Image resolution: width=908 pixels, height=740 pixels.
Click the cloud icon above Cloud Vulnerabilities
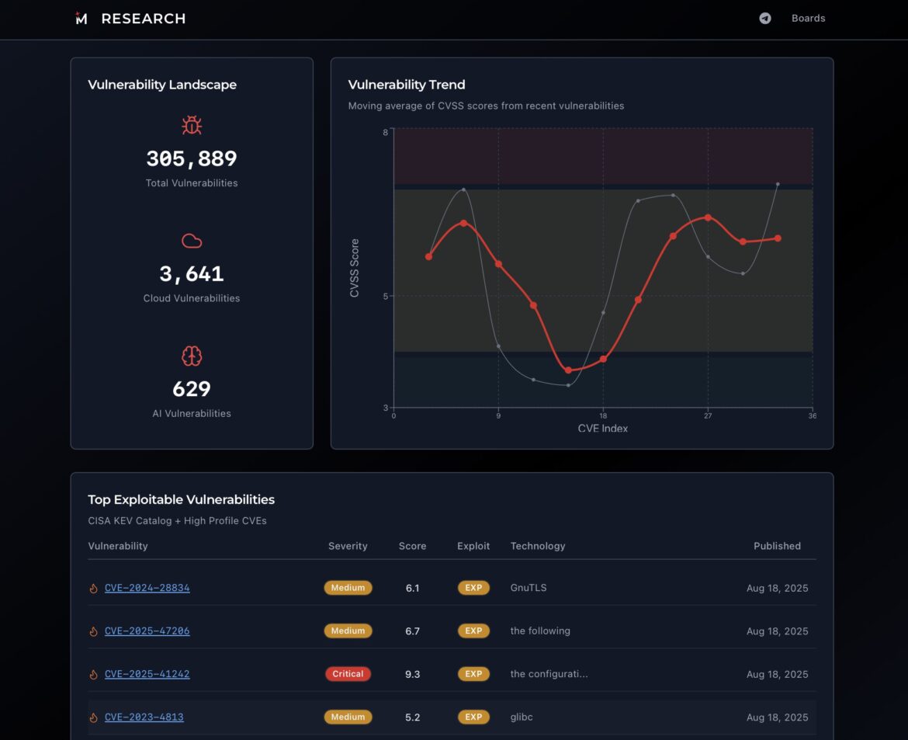click(x=192, y=241)
